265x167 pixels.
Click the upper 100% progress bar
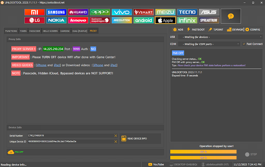click(203, 152)
